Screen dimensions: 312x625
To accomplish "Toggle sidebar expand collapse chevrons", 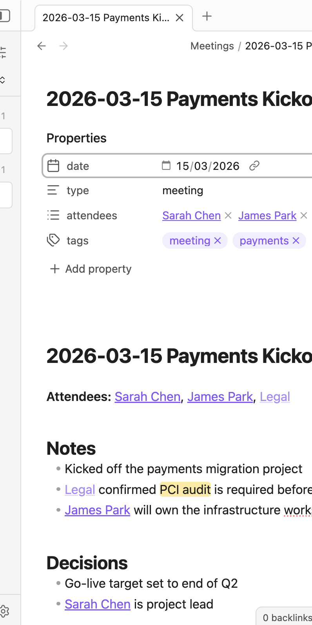I will click(3, 80).
